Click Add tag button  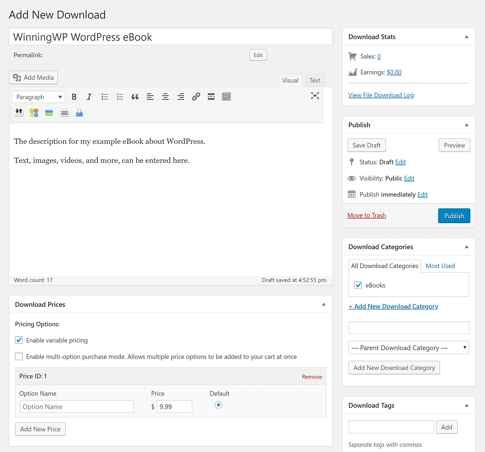click(x=447, y=427)
